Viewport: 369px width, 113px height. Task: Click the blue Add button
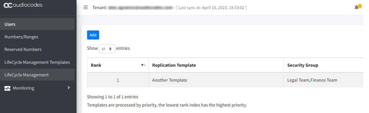point(93,35)
